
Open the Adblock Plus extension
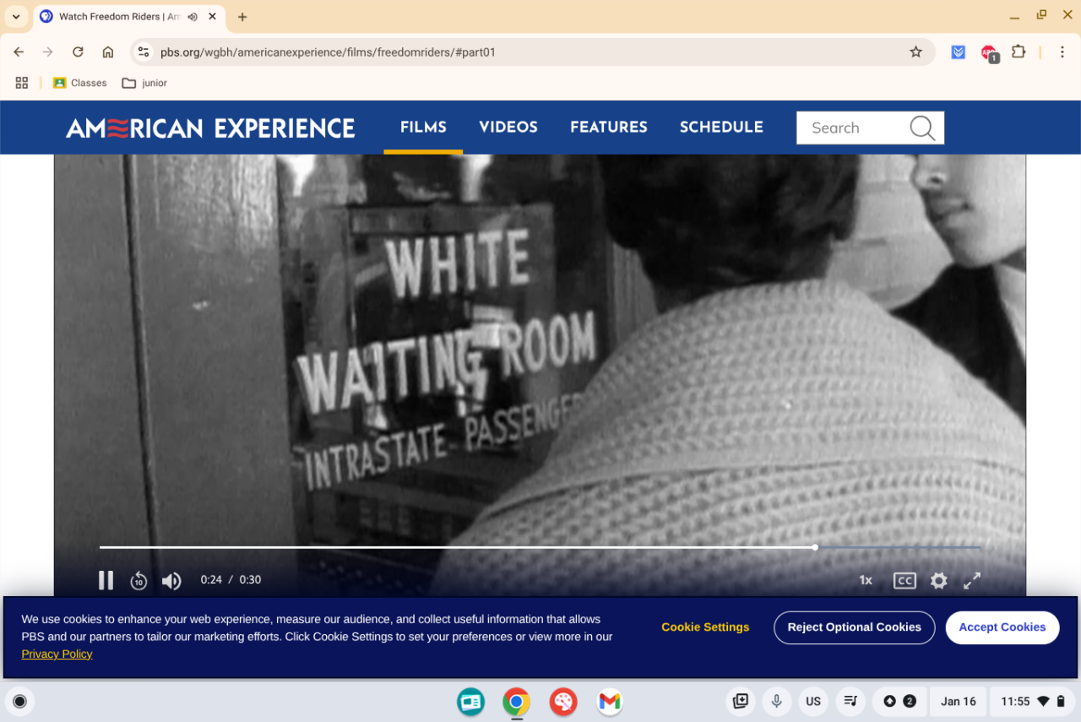point(989,53)
